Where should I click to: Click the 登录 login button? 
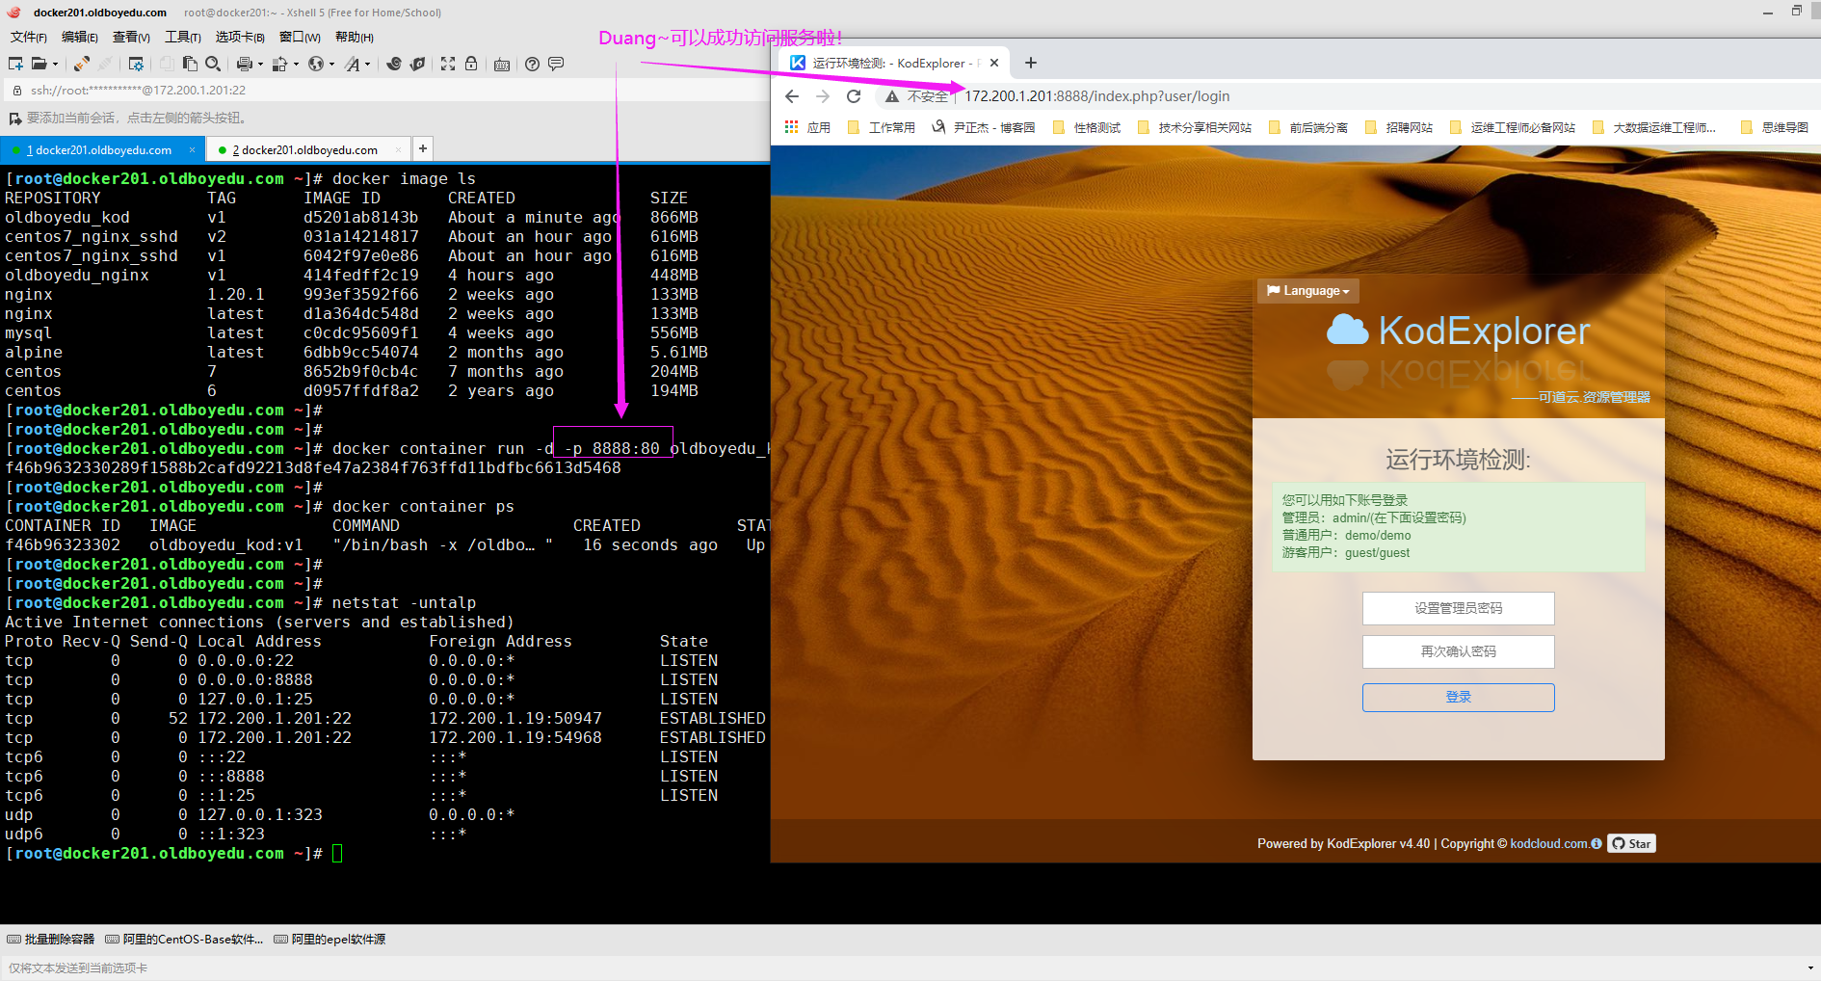[1458, 698]
